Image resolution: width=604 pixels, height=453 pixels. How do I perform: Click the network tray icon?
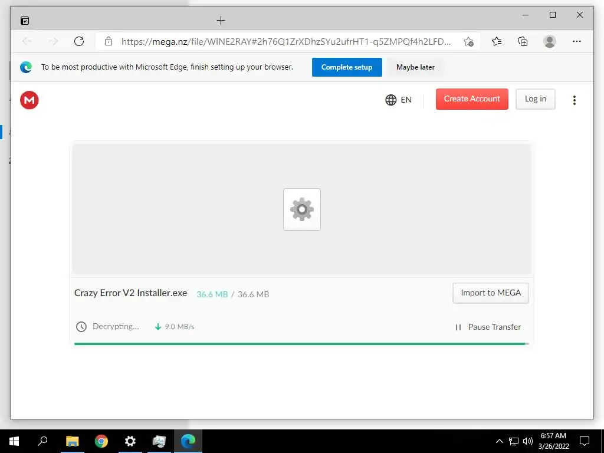pos(514,441)
